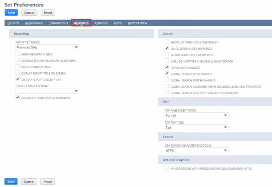Click the top Cancel button

tap(29, 13)
